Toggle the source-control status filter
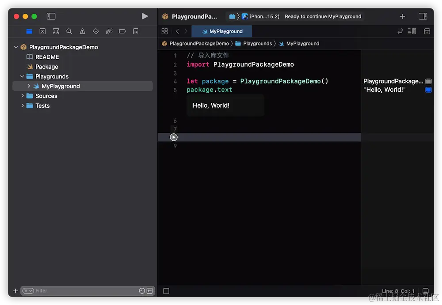The height and width of the screenshot is (305, 442). [x=150, y=290]
